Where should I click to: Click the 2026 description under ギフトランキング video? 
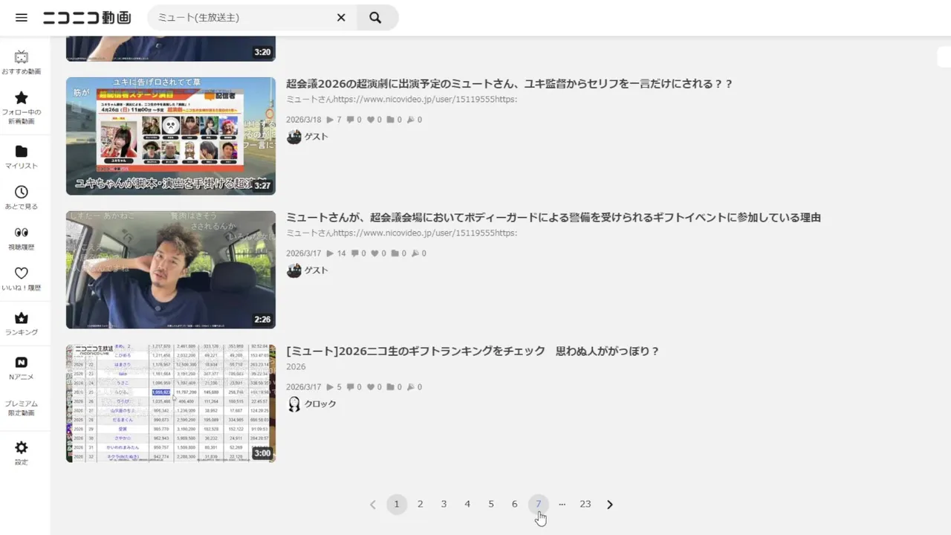pos(296,367)
